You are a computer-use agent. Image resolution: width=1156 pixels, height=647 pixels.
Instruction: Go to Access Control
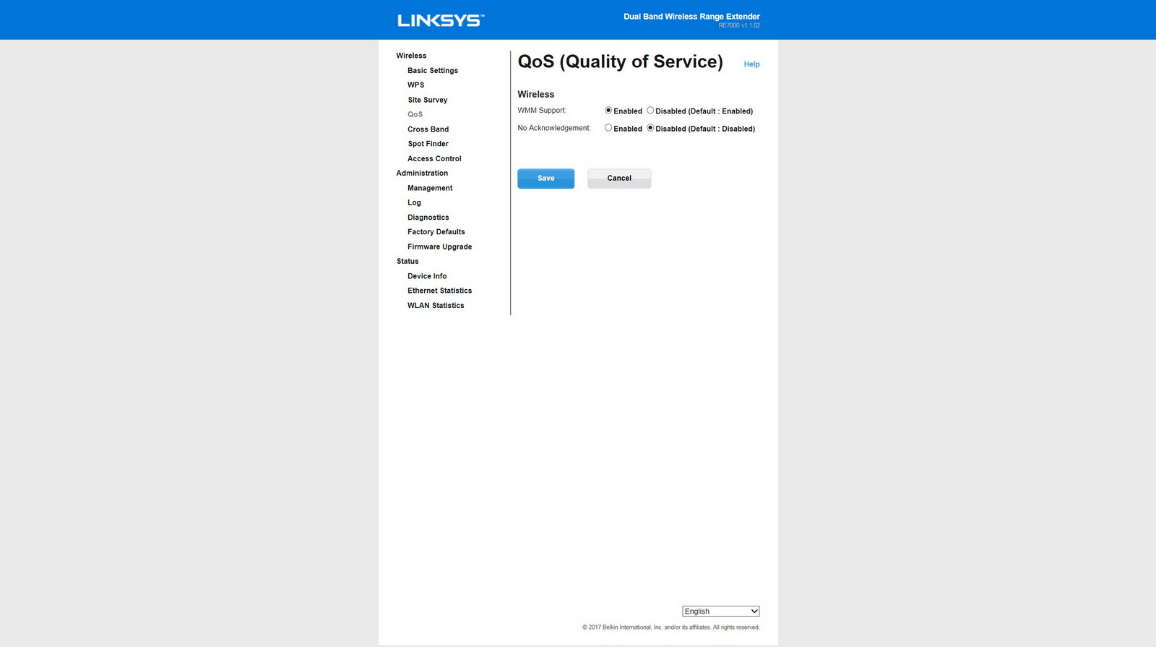(x=434, y=159)
